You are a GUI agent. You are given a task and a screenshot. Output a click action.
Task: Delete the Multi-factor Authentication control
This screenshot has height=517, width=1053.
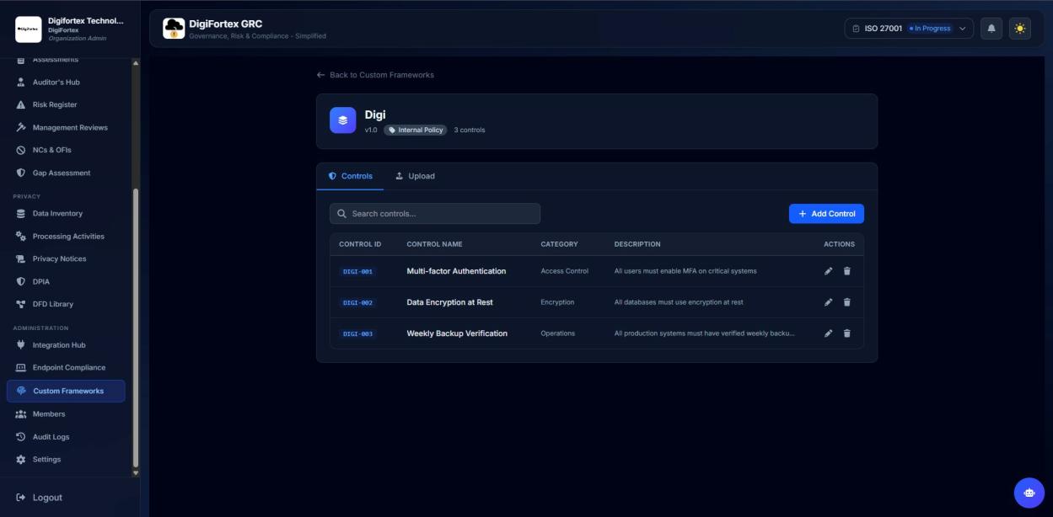point(847,271)
